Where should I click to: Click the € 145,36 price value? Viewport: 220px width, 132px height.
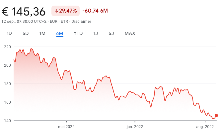24,12
